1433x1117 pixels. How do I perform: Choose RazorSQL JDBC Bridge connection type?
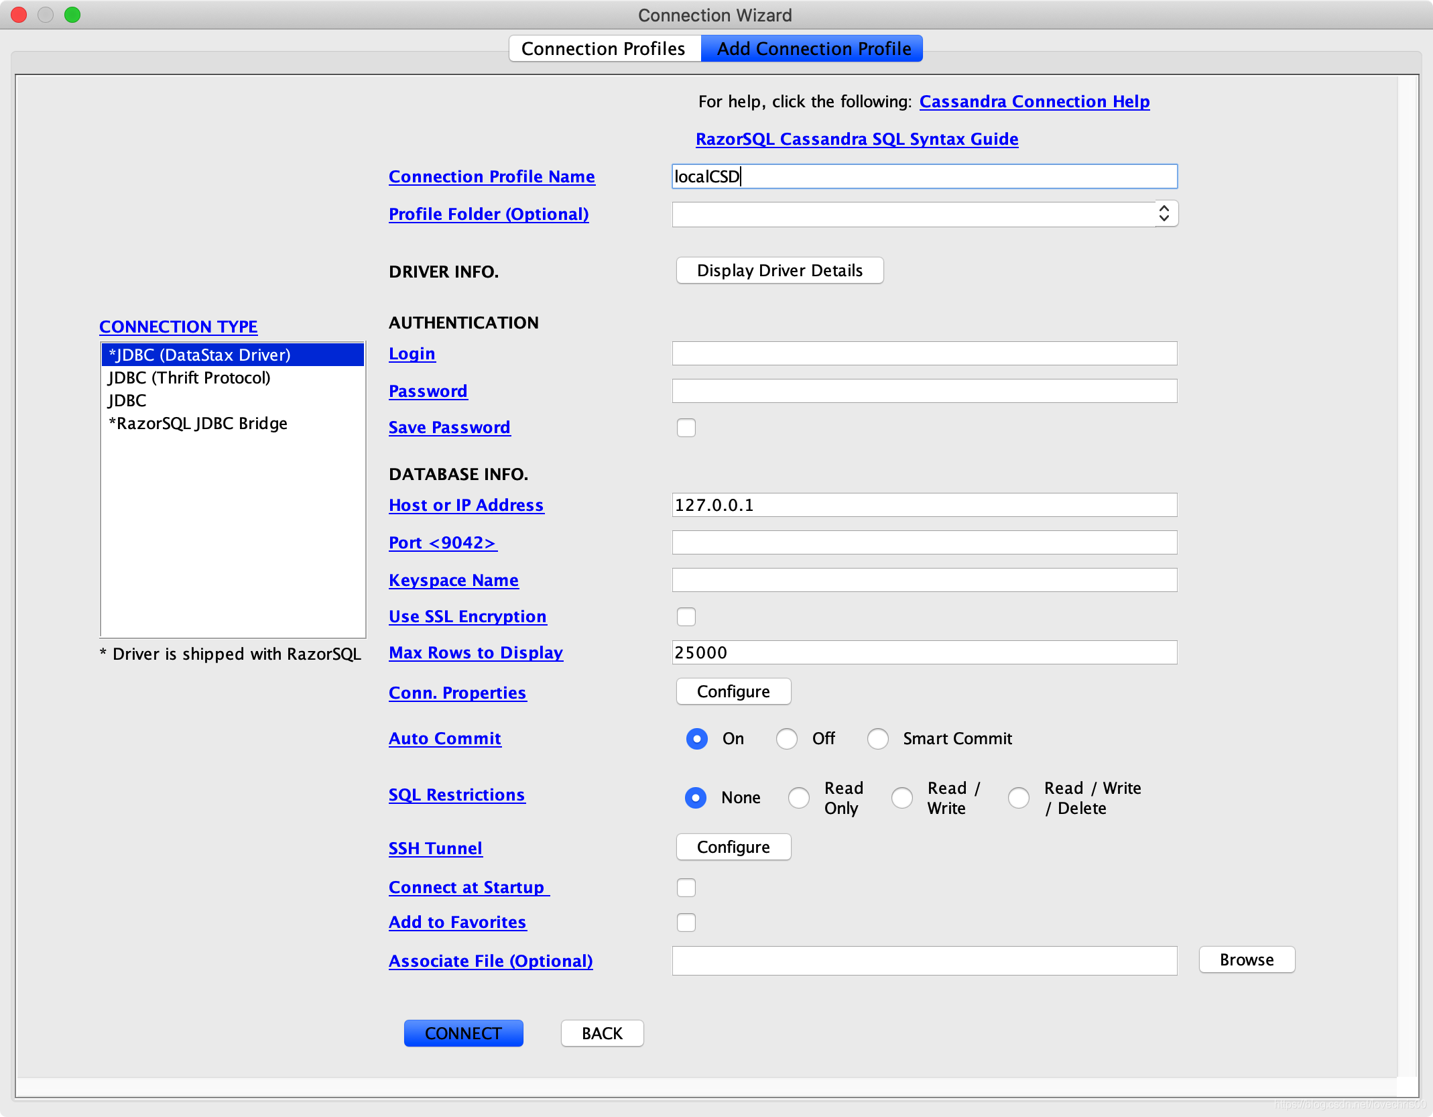(x=198, y=424)
